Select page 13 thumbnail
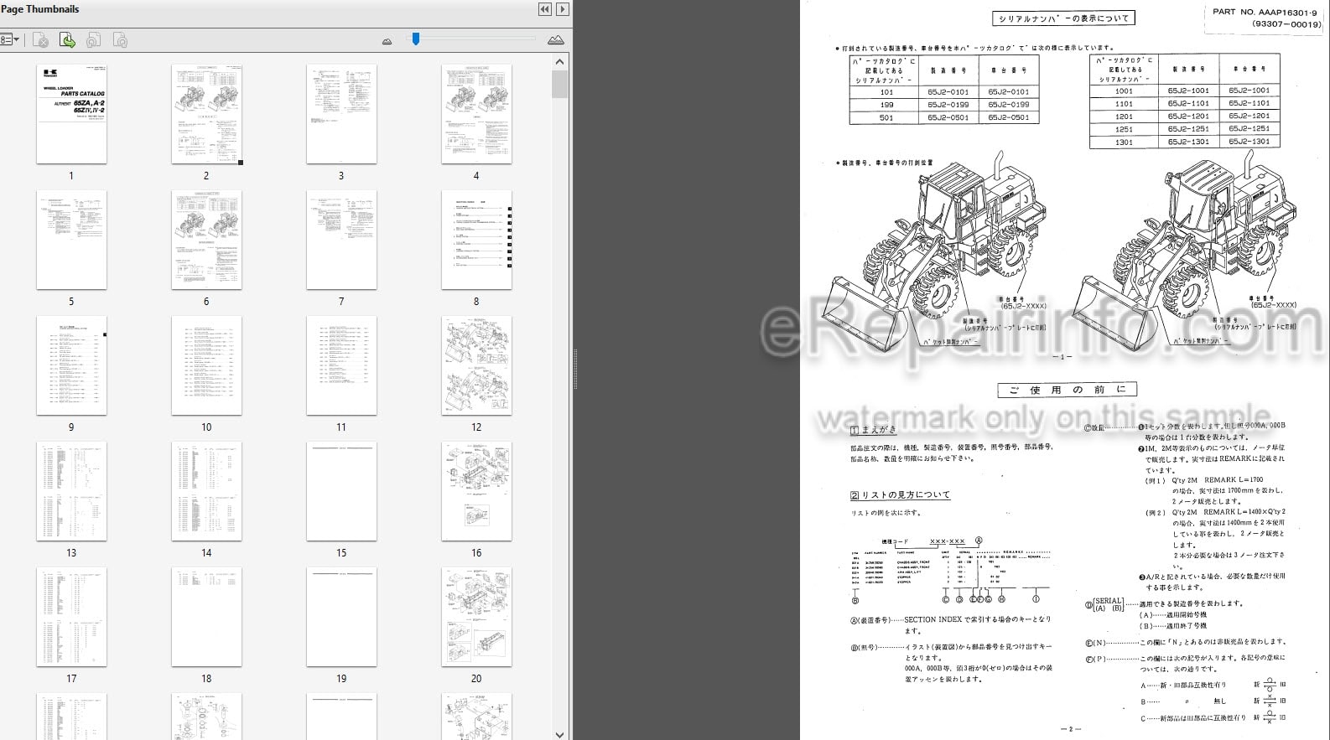1330x740 pixels. (71, 491)
